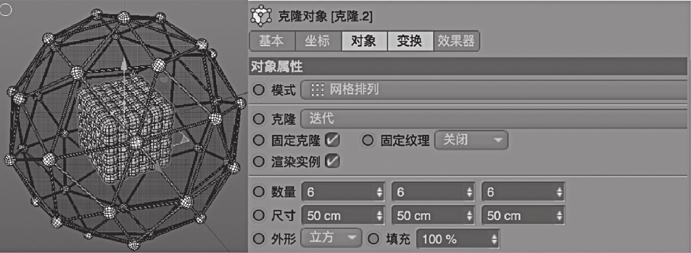Screen dimensions: 691x253
Task: Toggle the 固定克隆 checkbox
Action: (x=332, y=140)
